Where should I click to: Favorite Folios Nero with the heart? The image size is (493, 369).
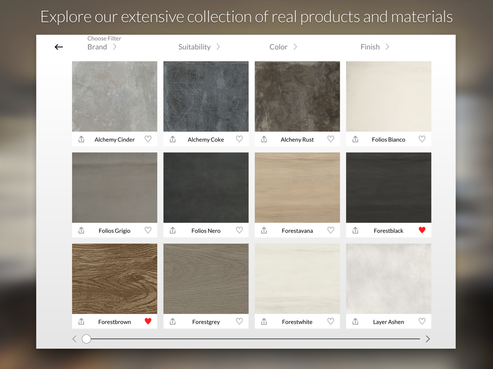pyautogui.click(x=239, y=230)
